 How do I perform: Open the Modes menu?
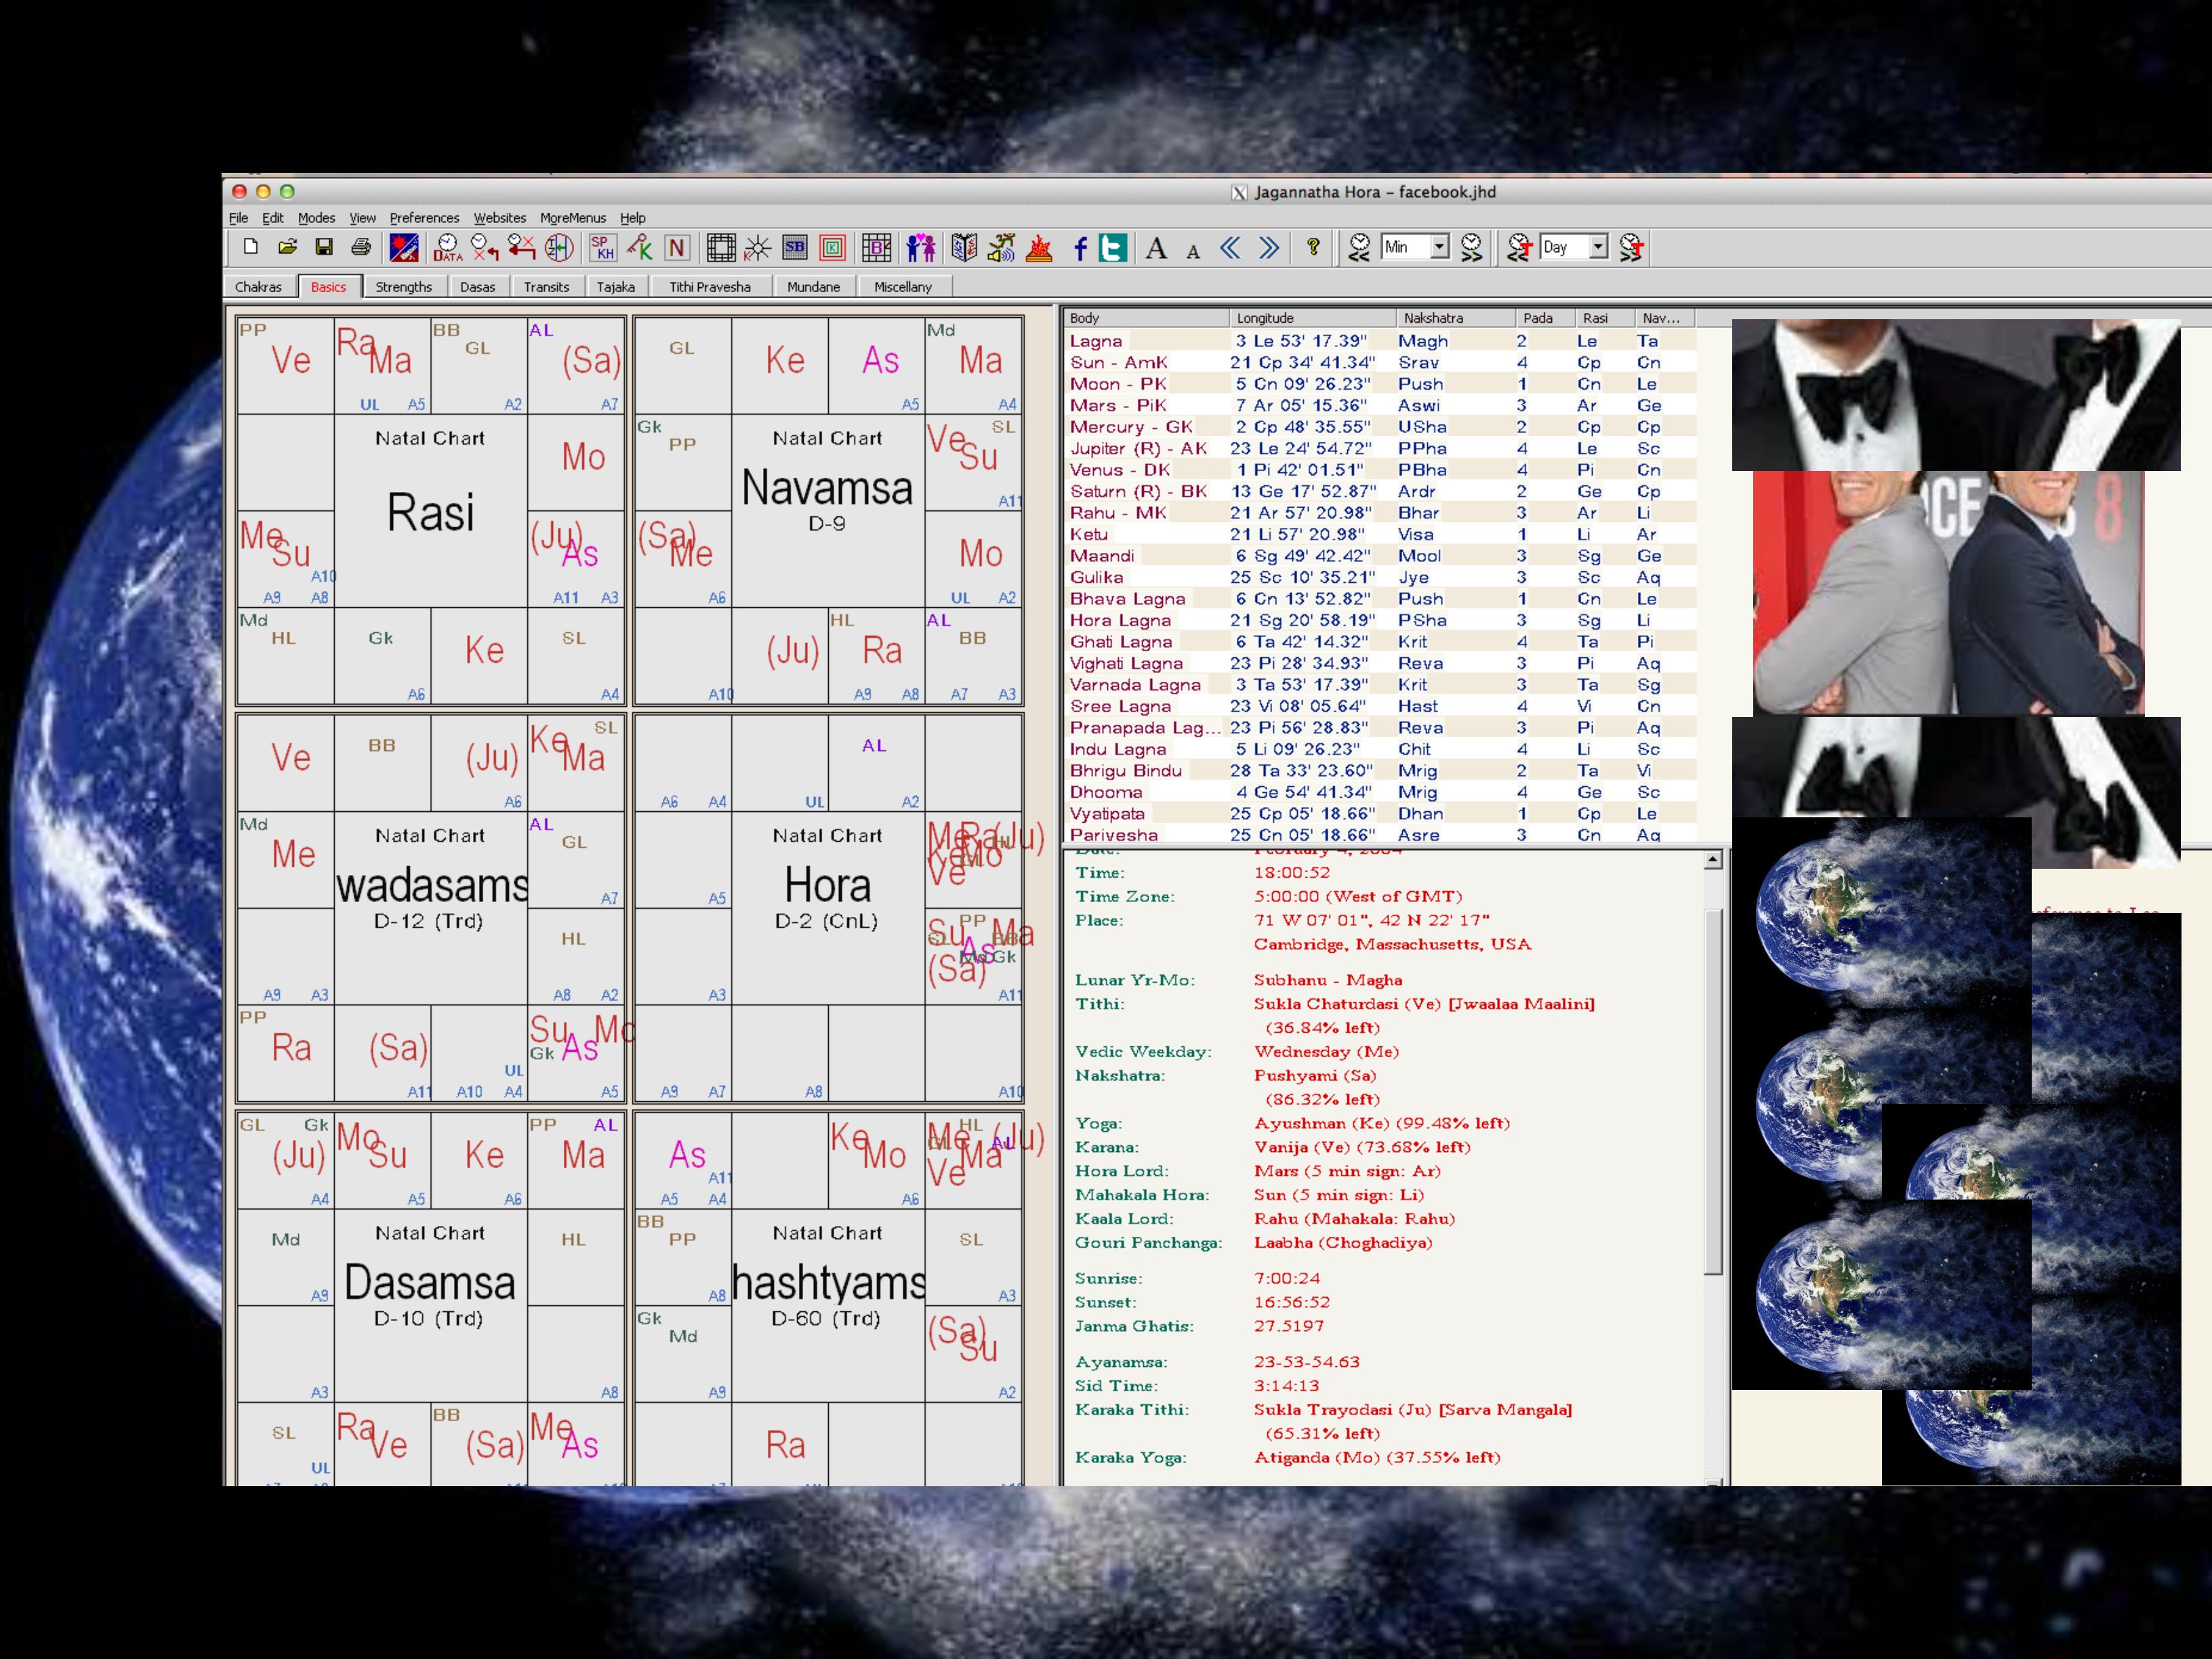point(316,218)
